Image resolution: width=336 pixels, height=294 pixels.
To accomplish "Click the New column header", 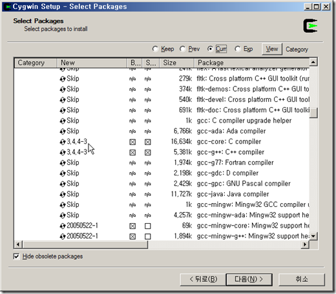I will point(92,63).
